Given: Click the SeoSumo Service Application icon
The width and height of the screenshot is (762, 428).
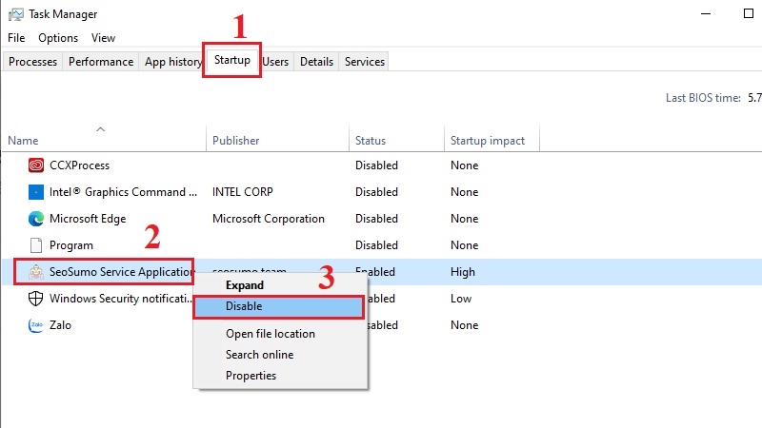Looking at the screenshot, I should 36,272.
